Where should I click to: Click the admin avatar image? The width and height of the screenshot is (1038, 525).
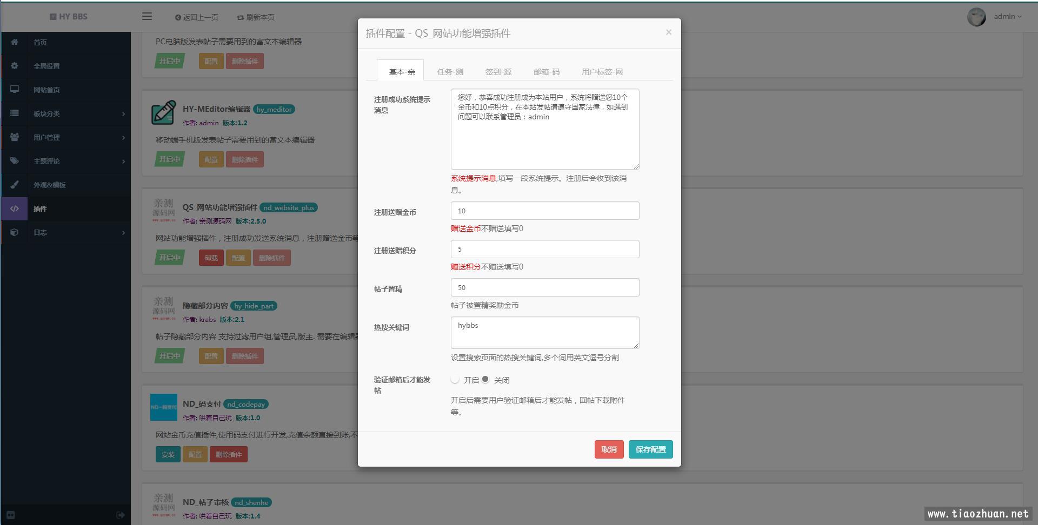[976, 17]
